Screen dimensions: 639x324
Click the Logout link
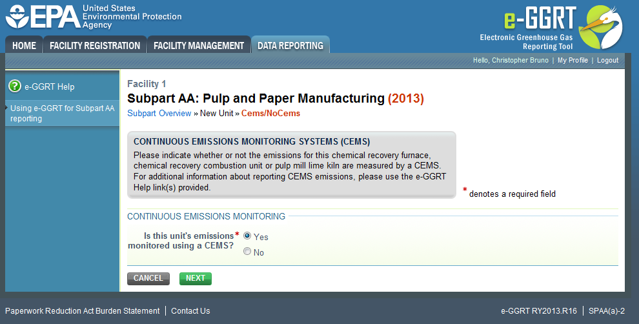pos(607,60)
